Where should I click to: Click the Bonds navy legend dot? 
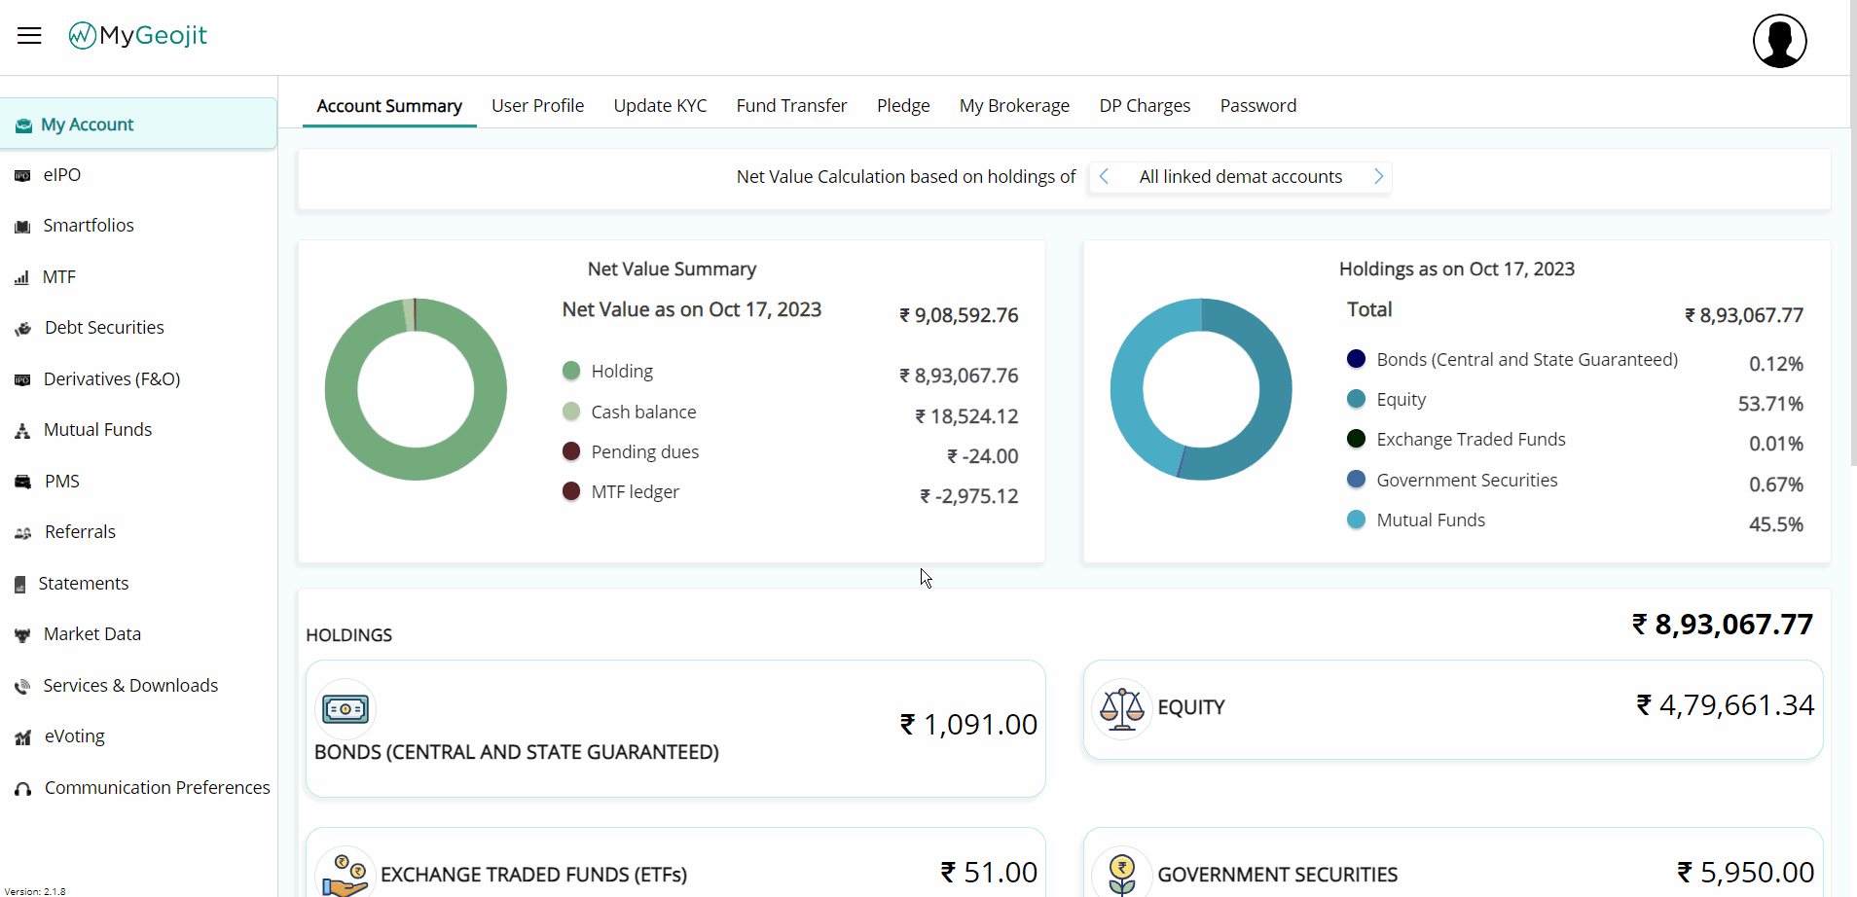pos(1356,359)
